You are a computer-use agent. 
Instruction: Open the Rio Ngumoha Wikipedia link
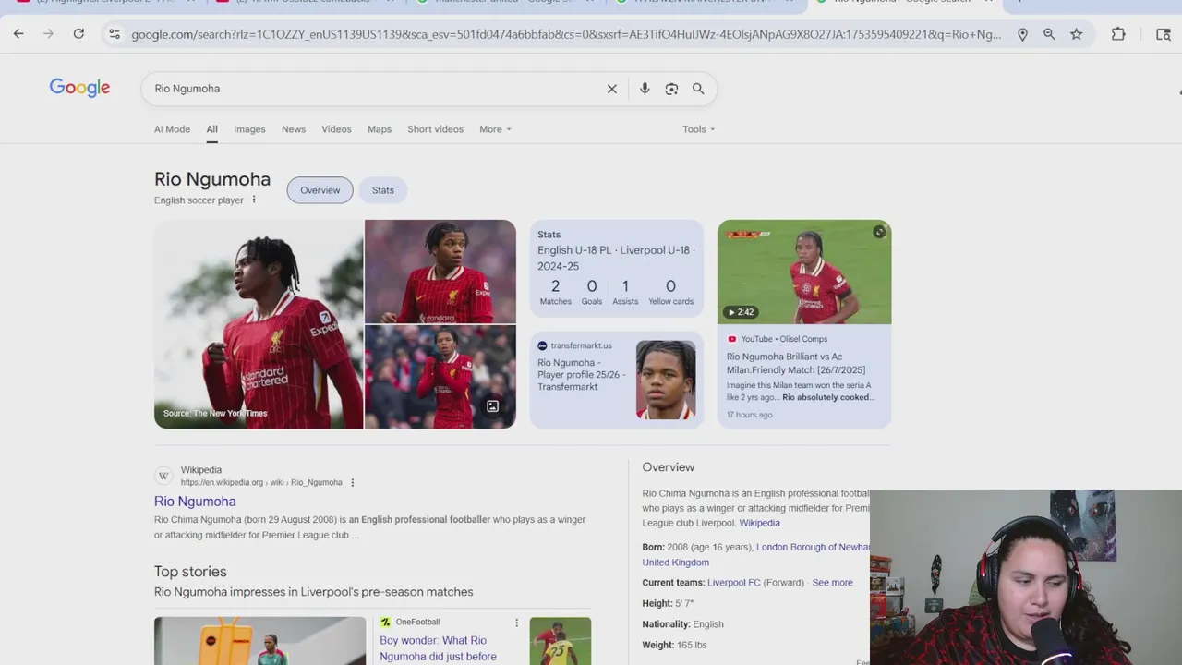[195, 502]
